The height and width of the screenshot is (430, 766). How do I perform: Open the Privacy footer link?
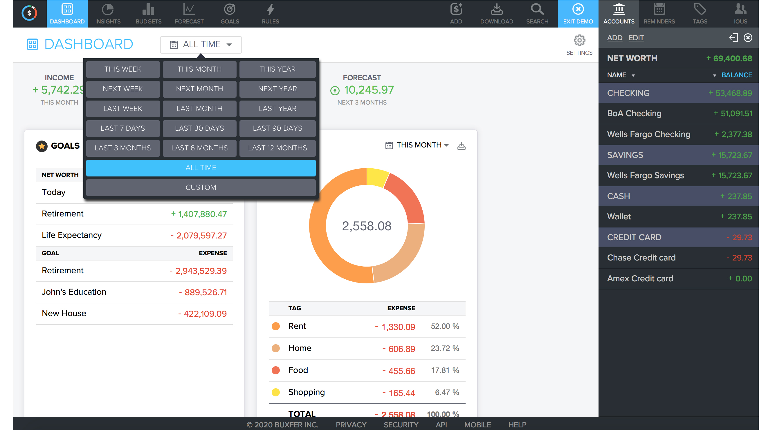pos(351,425)
